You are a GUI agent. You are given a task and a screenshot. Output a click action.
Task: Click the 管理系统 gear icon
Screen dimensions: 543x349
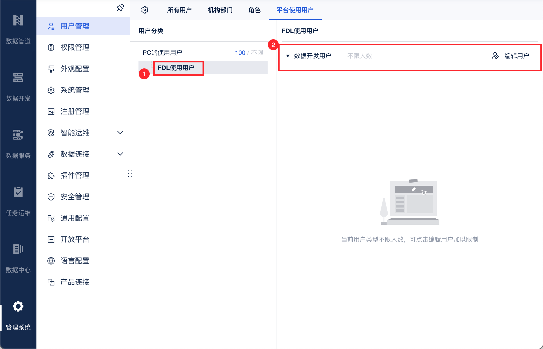pyautogui.click(x=18, y=307)
